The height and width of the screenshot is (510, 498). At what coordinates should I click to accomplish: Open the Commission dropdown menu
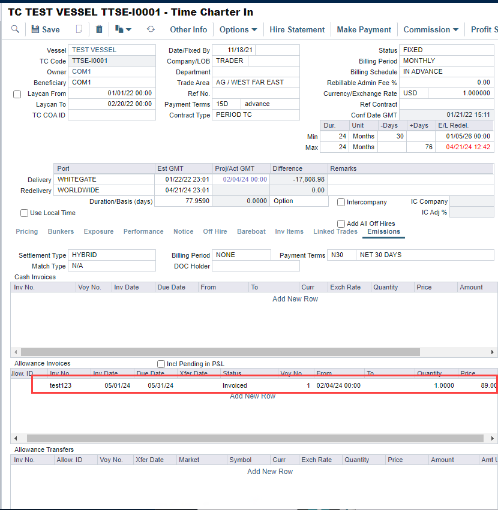430,29
